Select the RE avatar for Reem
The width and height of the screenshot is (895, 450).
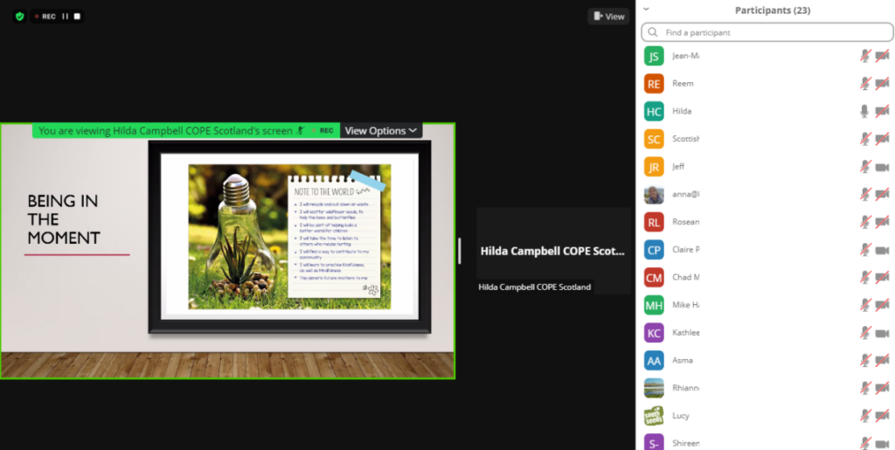654,83
